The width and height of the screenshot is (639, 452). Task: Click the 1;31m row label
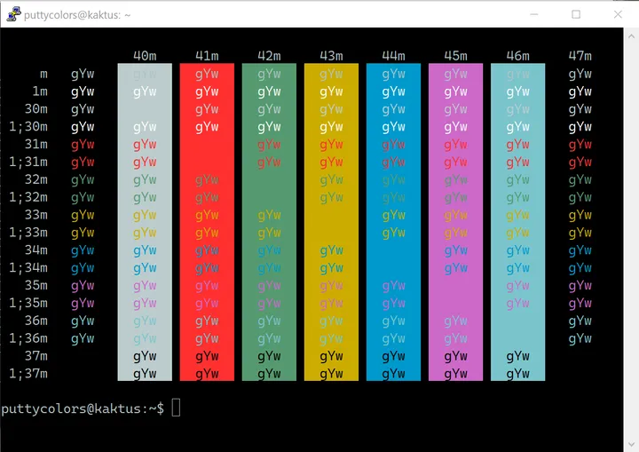28,163
